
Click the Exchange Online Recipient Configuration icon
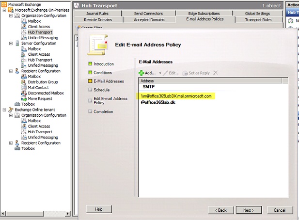click(17, 143)
